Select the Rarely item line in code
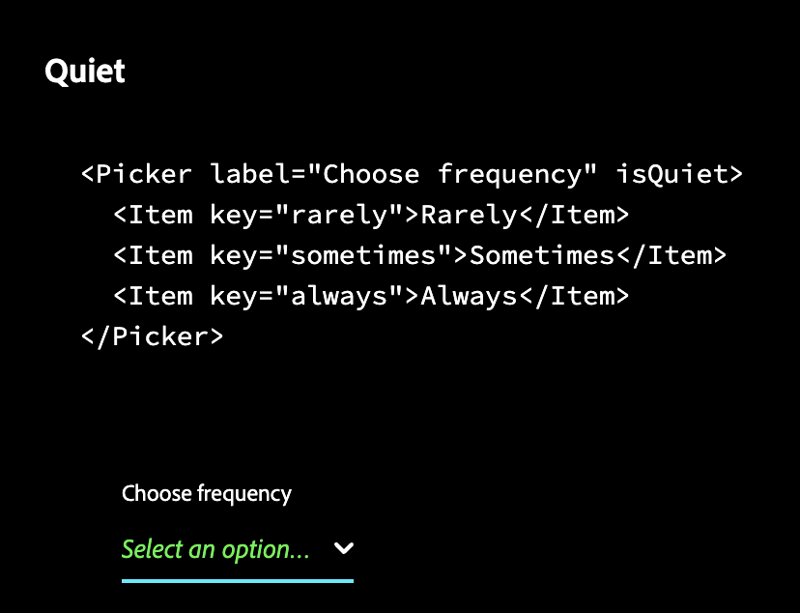The width and height of the screenshot is (800, 613). coord(370,215)
